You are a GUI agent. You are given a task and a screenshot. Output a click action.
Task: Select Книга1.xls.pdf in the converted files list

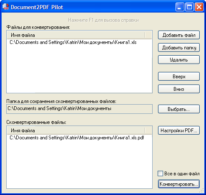click(77, 138)
